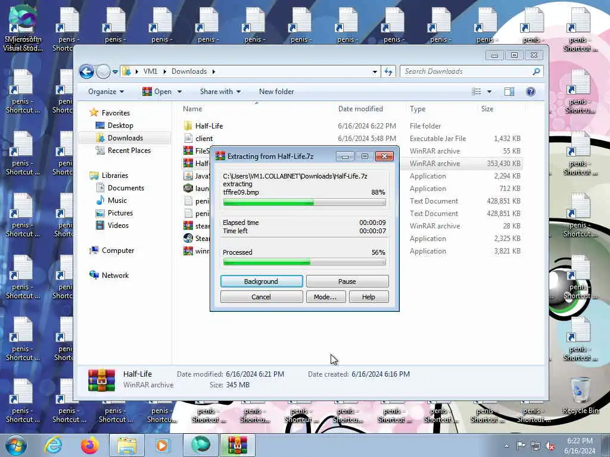The image size is (610, 457).
Task: Click Action Center flag tray icon
Action: [x=521, y=446]
